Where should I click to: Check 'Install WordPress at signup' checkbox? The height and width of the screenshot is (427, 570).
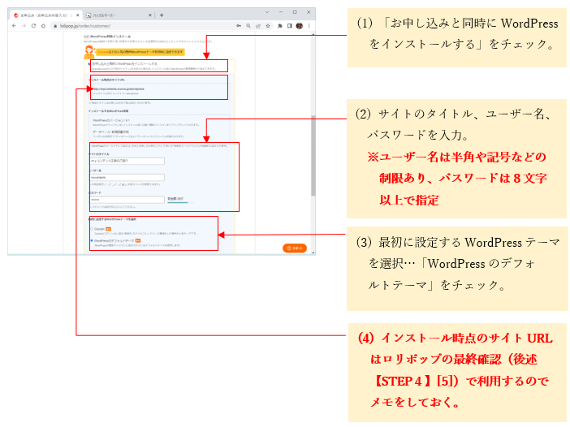pos(89,63)
